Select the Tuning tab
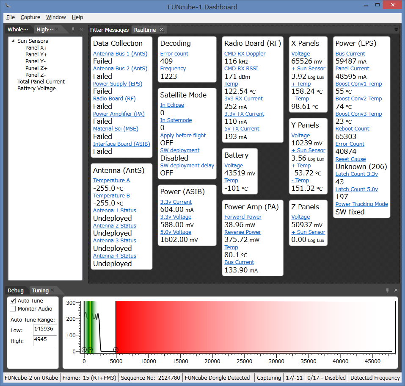Viewport: 405px width, 386px height. pyautogui.click(x=40, y=290)
